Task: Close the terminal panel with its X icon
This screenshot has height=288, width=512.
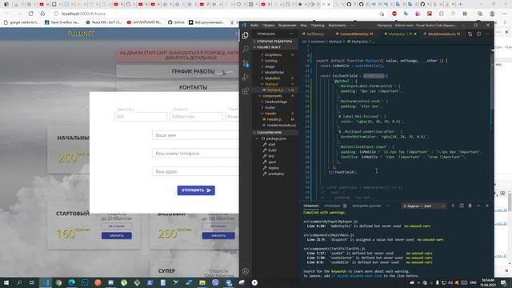Action: point(487,206)
